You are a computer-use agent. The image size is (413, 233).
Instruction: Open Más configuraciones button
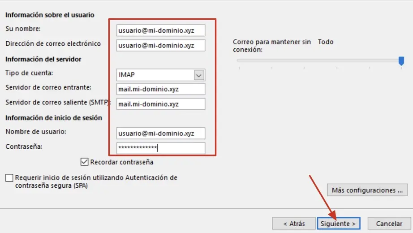[367, 190]
